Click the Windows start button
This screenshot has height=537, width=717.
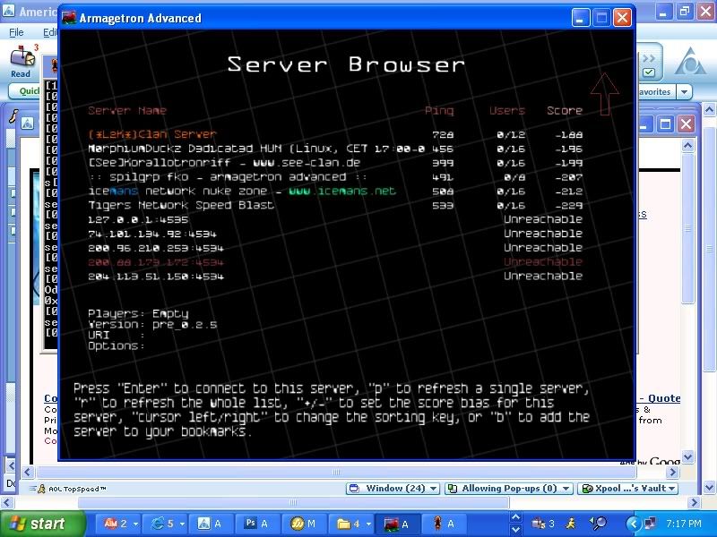point(42,524)
